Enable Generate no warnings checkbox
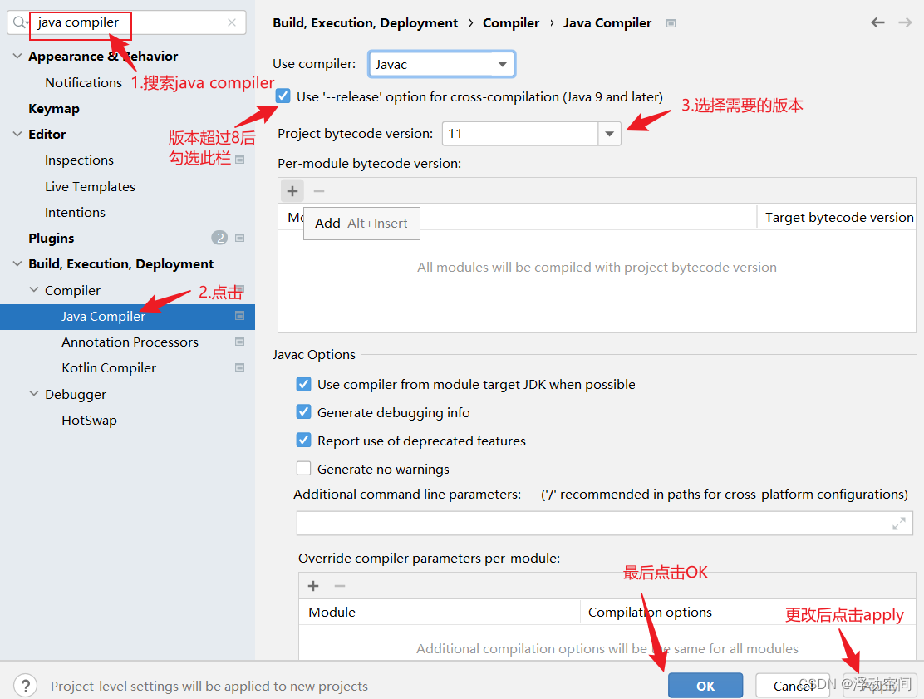This screenshot has height=699, width=924. click(x=303, y=469)
